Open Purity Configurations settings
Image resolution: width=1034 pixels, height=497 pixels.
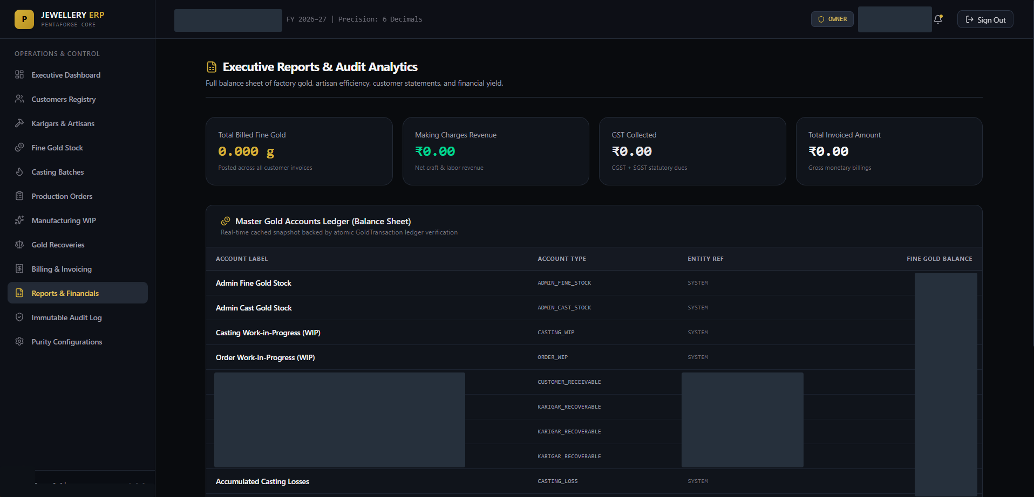[78, 341]
